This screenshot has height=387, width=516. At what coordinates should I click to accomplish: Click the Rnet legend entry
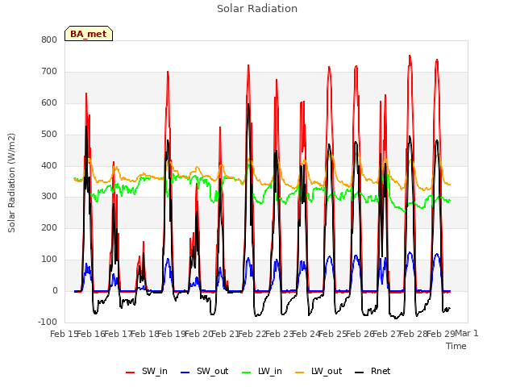click(x=372, y=371)
